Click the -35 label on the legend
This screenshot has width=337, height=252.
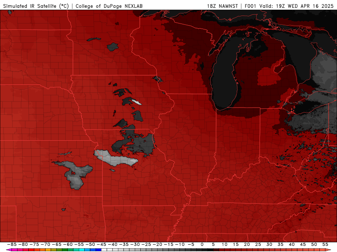(123, 244)
